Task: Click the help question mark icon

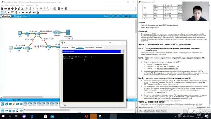Action: point(136,9)
